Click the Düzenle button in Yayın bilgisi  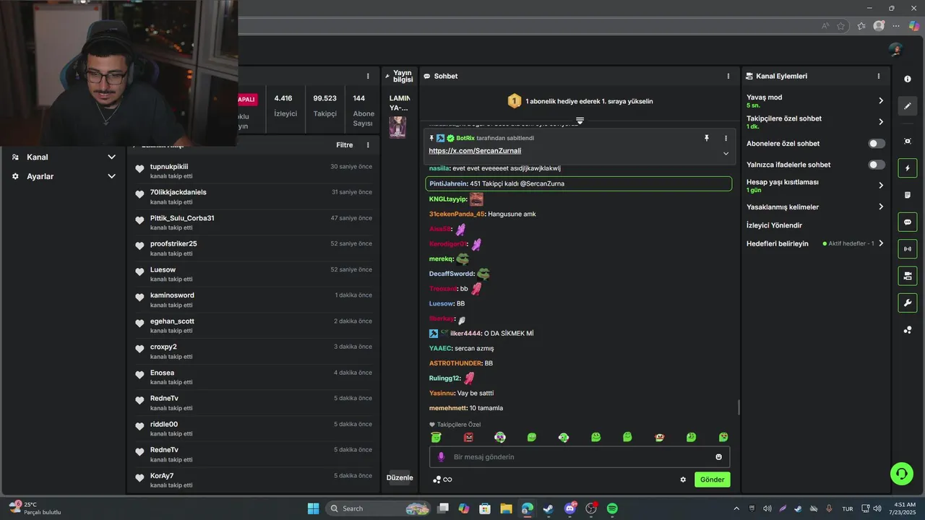400,477
